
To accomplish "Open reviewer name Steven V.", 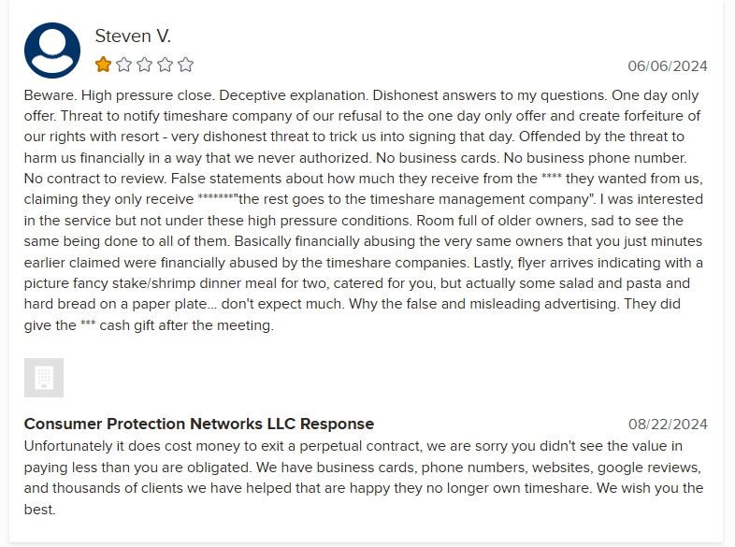I will point(133,36).
